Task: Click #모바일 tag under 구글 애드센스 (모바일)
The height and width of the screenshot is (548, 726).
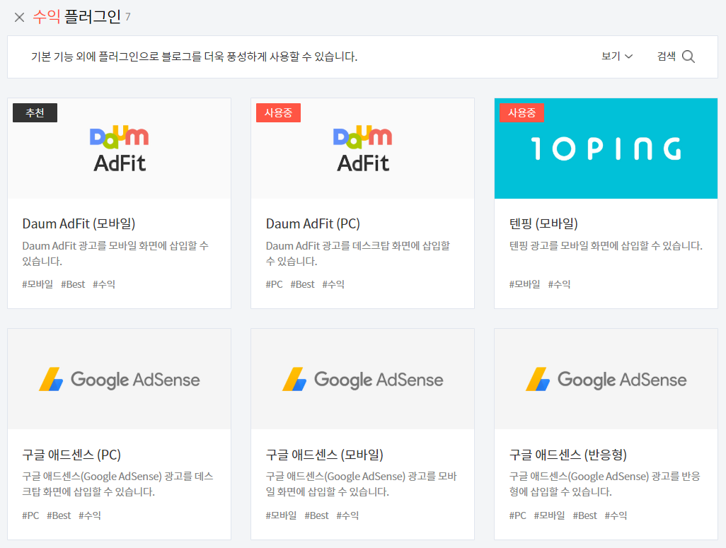Action: point(281,515)
